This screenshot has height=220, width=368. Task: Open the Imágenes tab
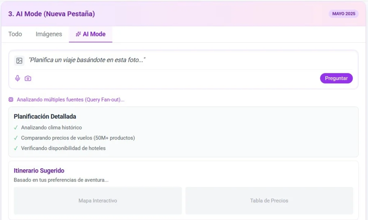49,34
